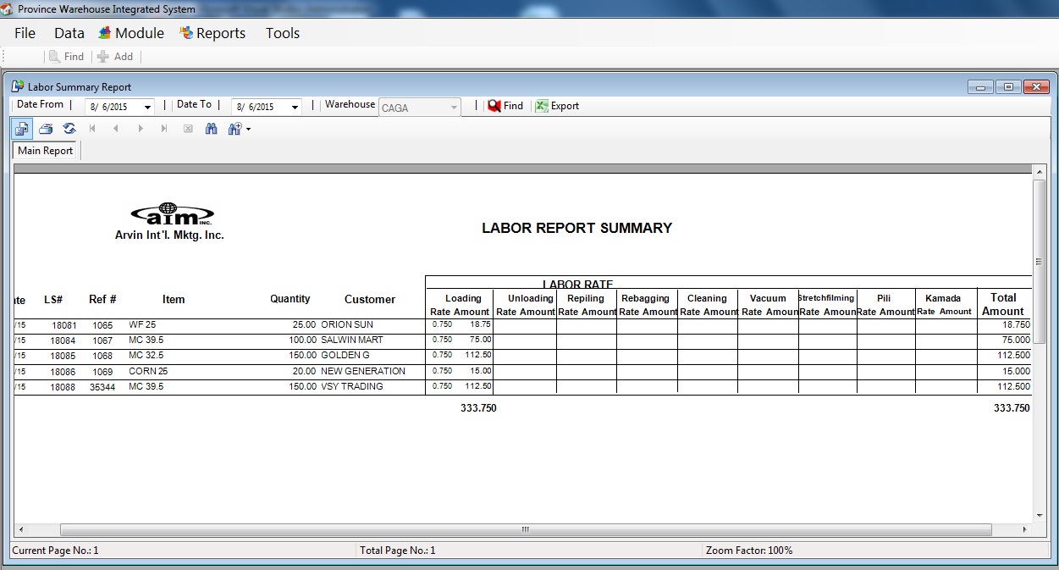
Task: Click the Export to Excel button
Action: pos(557,106)
